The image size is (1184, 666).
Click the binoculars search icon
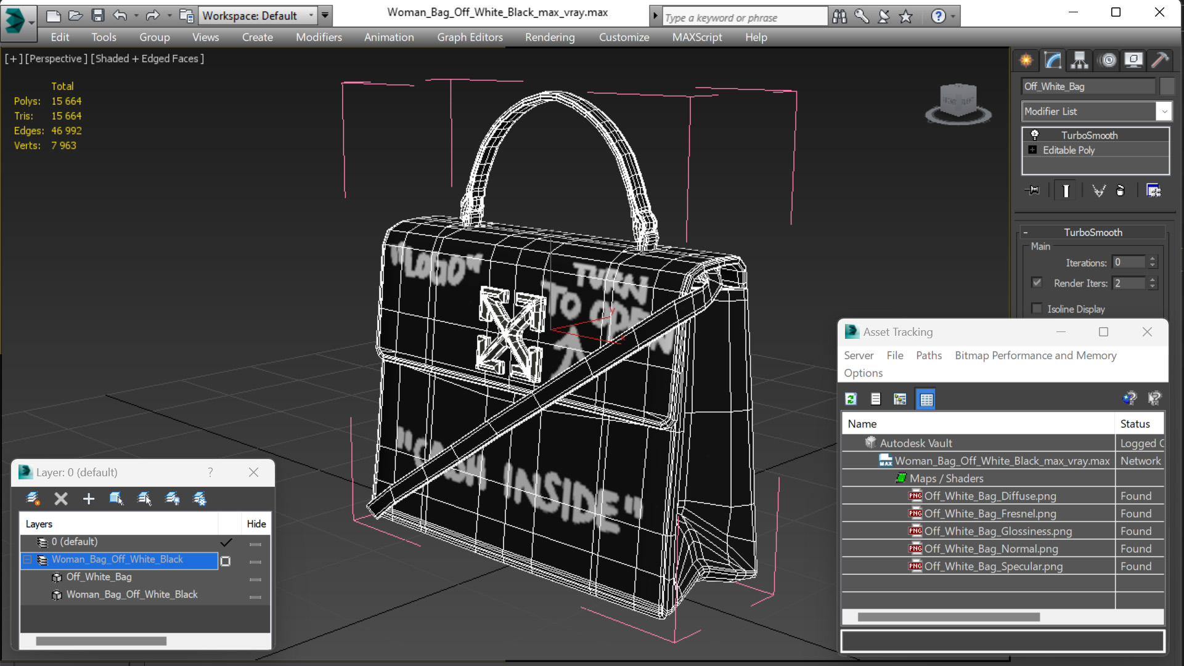pos(839,17)
